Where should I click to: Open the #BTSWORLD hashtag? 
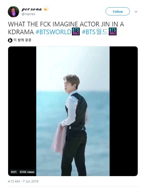coord(53,32)
